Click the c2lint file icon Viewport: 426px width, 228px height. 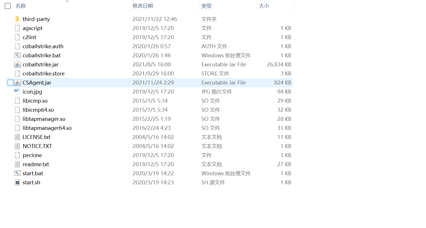18,37
